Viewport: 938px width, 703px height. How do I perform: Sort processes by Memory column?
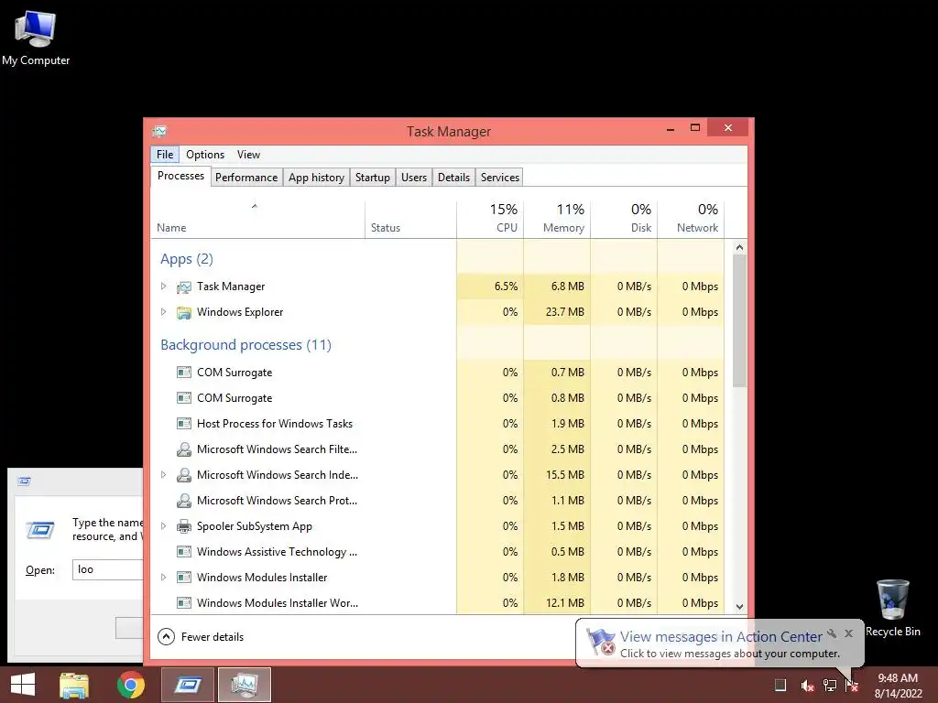(557, 220)
